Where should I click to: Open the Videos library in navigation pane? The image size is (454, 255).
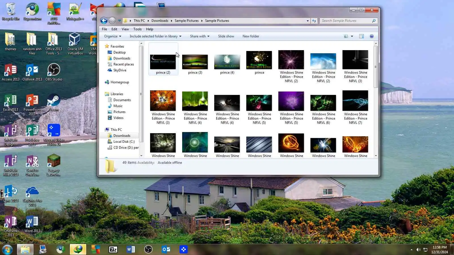[x=118, y=118]
